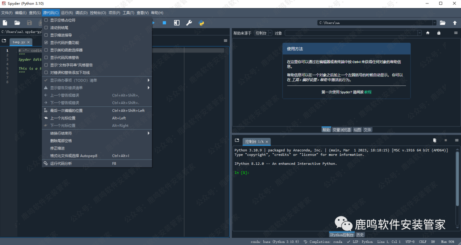Go to parent directory with up arrow
The height and width of the screenshot is (245, 461).
(x=455, y=23)
